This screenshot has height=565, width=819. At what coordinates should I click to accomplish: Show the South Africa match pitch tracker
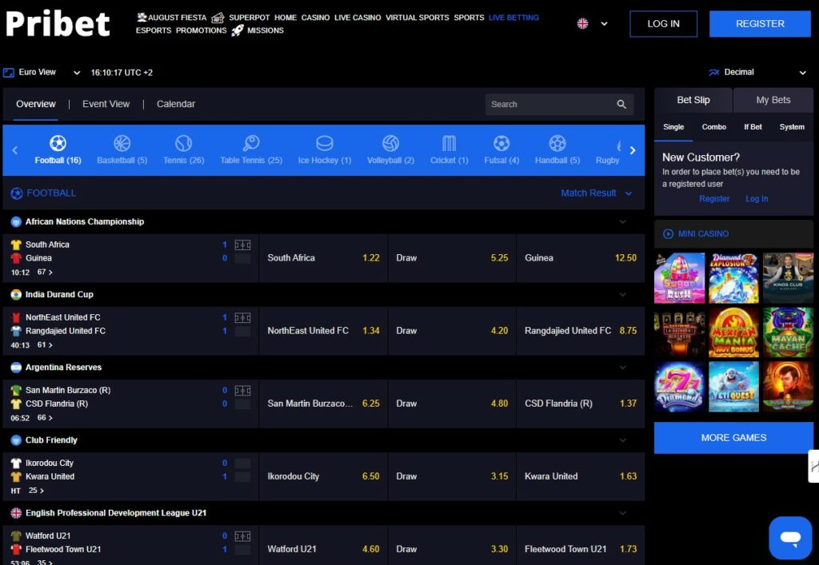click(x=242, y=245)
